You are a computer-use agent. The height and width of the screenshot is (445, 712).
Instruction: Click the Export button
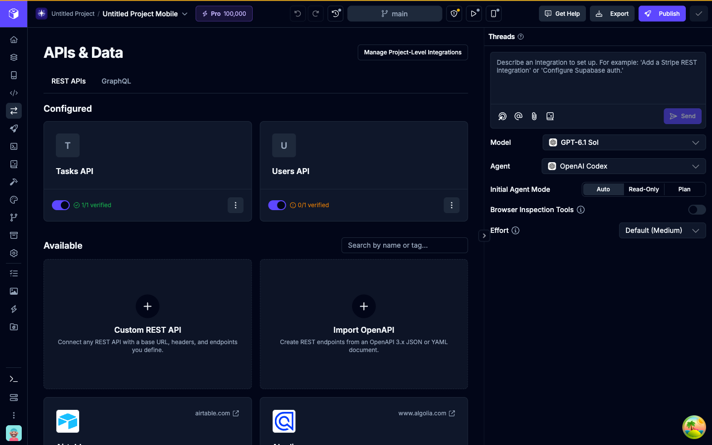coord(612,14)
